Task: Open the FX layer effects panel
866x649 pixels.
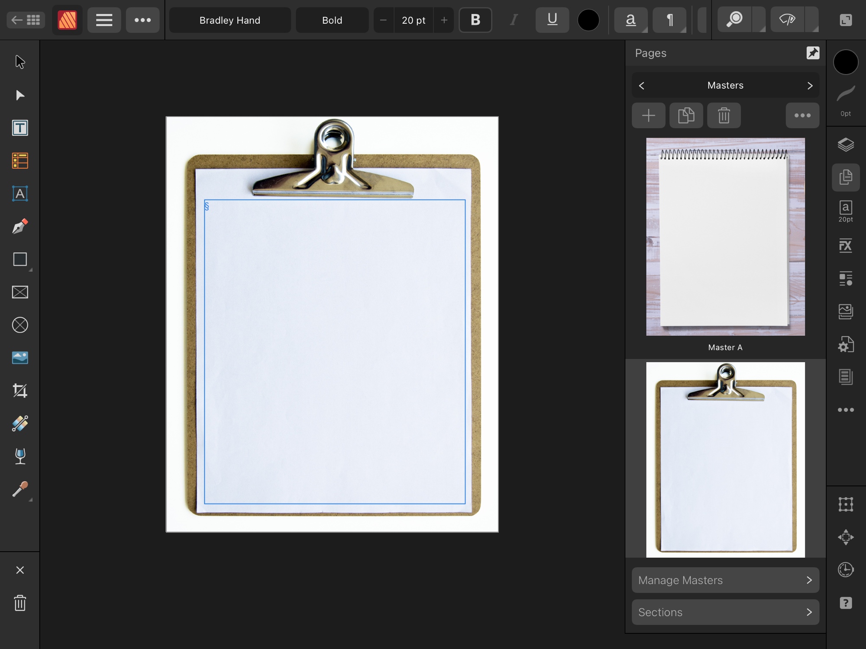Action: [x=846, y=245]
